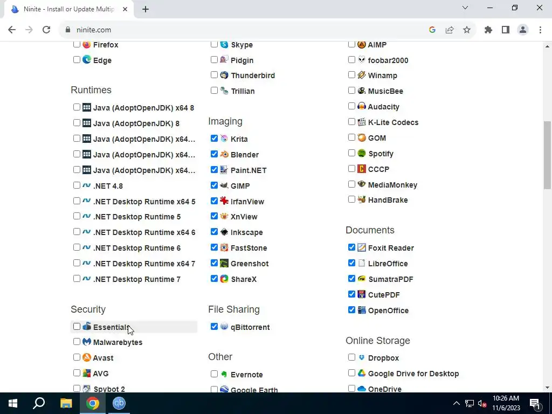This screenshot has height=414, width=552.
Task: Click the Spotify green icon
Action: [x=362, y=153]
